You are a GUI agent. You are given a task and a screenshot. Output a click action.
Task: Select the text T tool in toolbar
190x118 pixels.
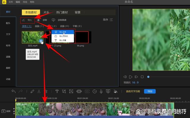(x=57, y=91)
